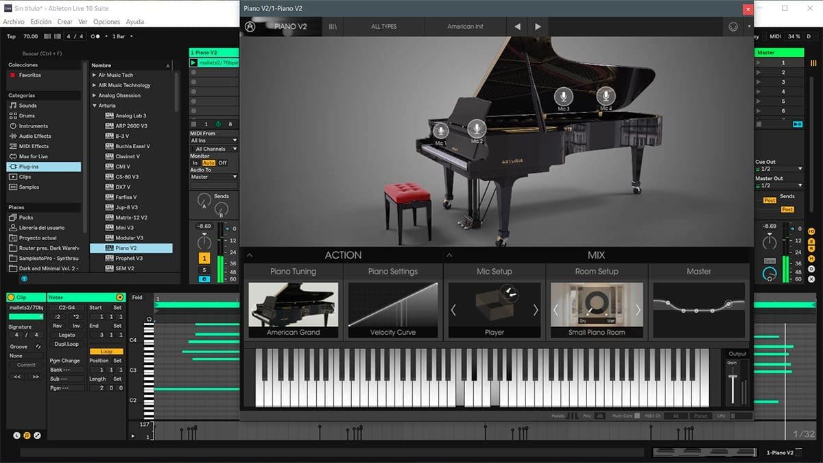This screenshot has height=463, width=823.
Task: Select the Mic 3 microphone icon
Action: coord(563,97)
